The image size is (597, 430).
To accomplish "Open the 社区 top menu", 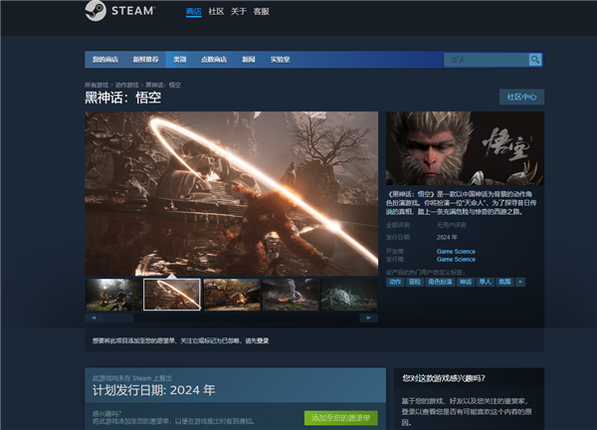I will pos(216,11).
